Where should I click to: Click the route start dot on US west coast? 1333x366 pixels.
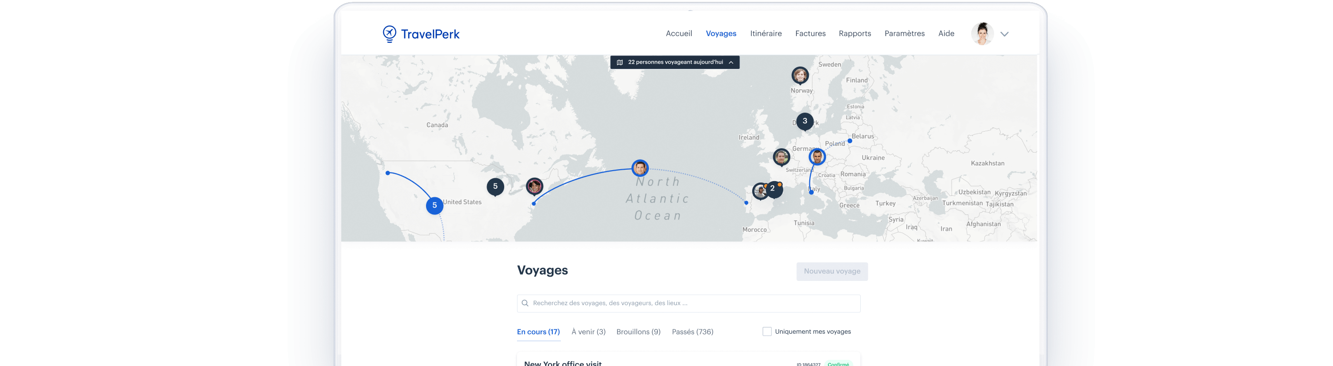388,173
